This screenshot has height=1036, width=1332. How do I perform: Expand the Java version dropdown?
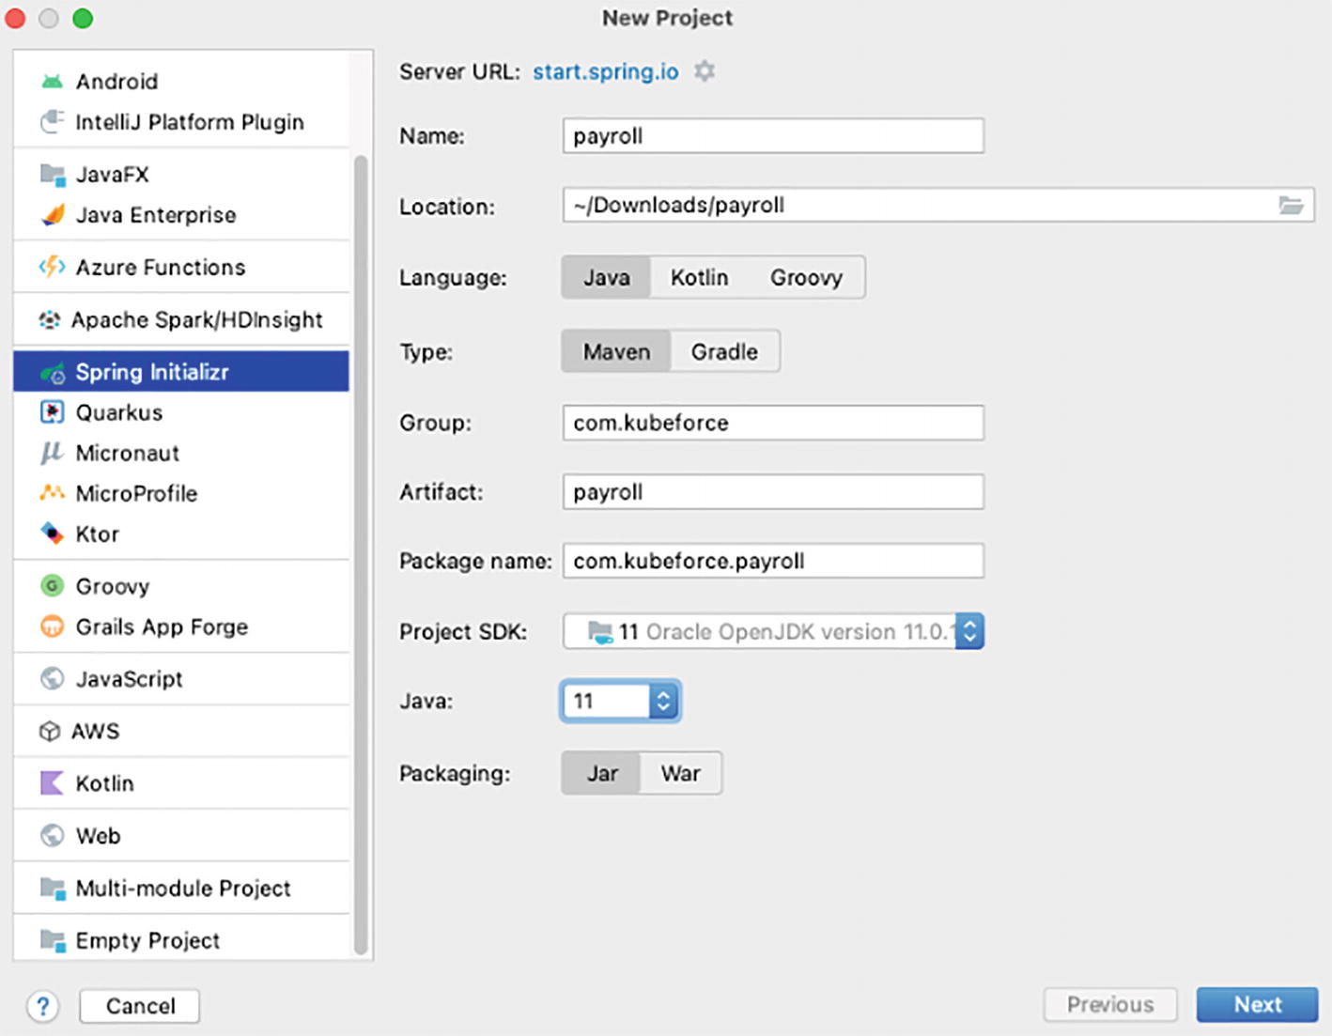[x=663, y=702]
